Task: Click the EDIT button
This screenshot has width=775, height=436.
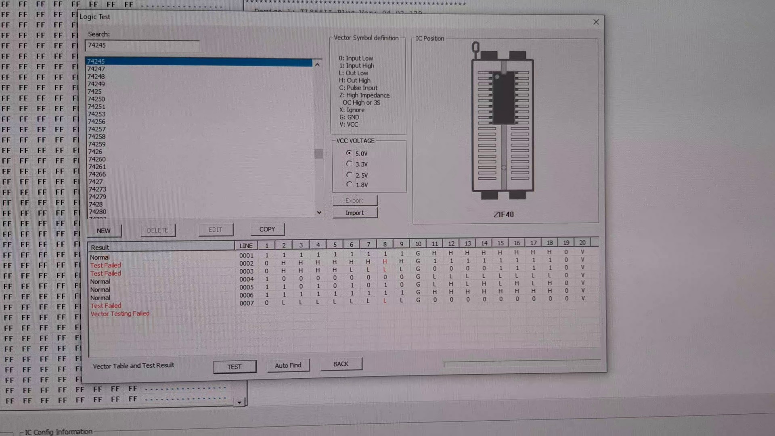Action: [x=216, y=230]
